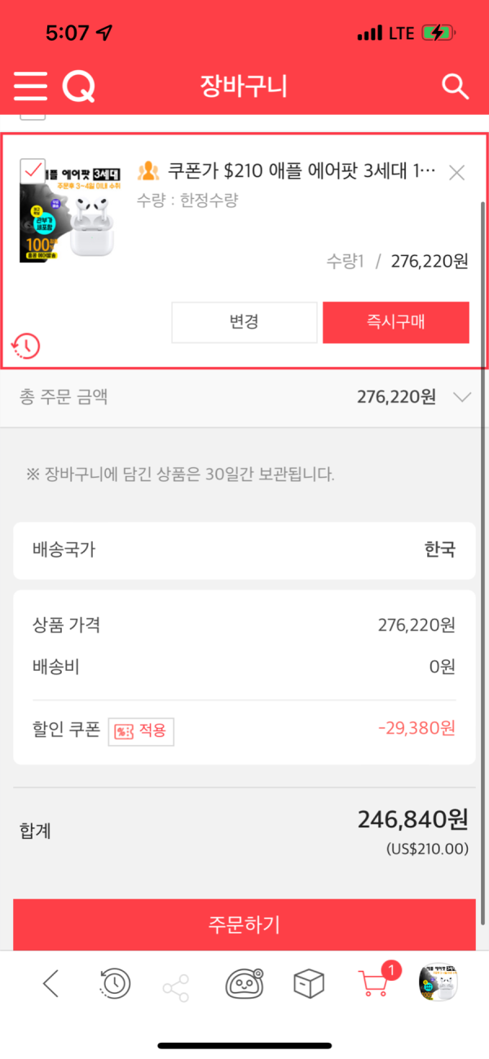This screenshot has width=489, height=1059.
Task: Place order with 주문하기 button
Action: 244,924
